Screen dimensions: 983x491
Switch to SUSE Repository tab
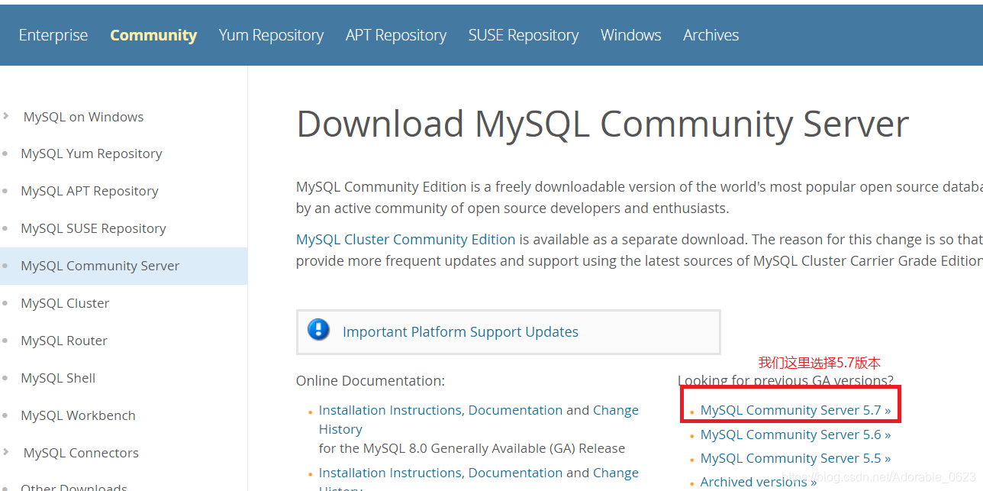coord(524,35)
